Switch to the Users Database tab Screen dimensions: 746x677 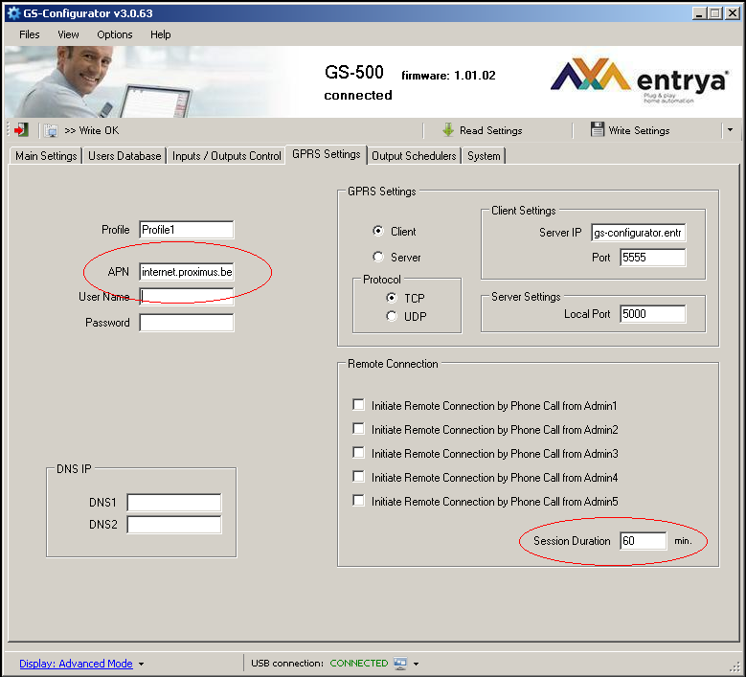point(124,156)
